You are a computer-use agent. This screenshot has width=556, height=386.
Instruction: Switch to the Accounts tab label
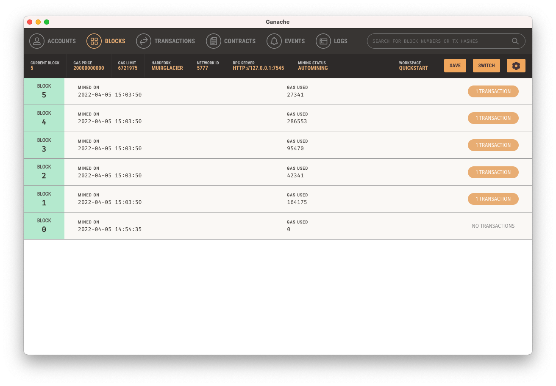[61, 41]
